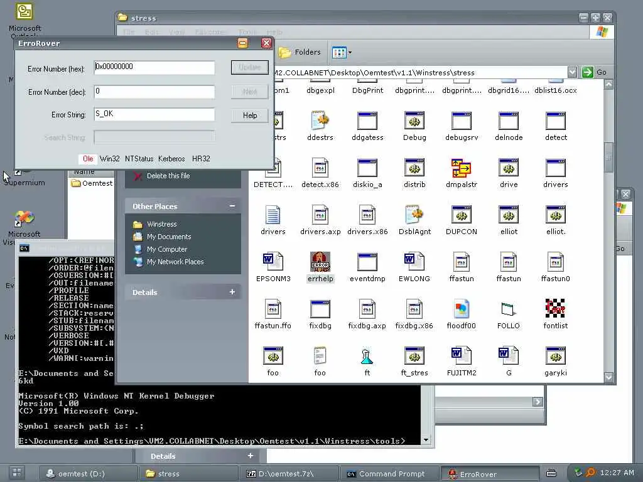Select the Oemtest folder in tree

click(x=92, y=183)
